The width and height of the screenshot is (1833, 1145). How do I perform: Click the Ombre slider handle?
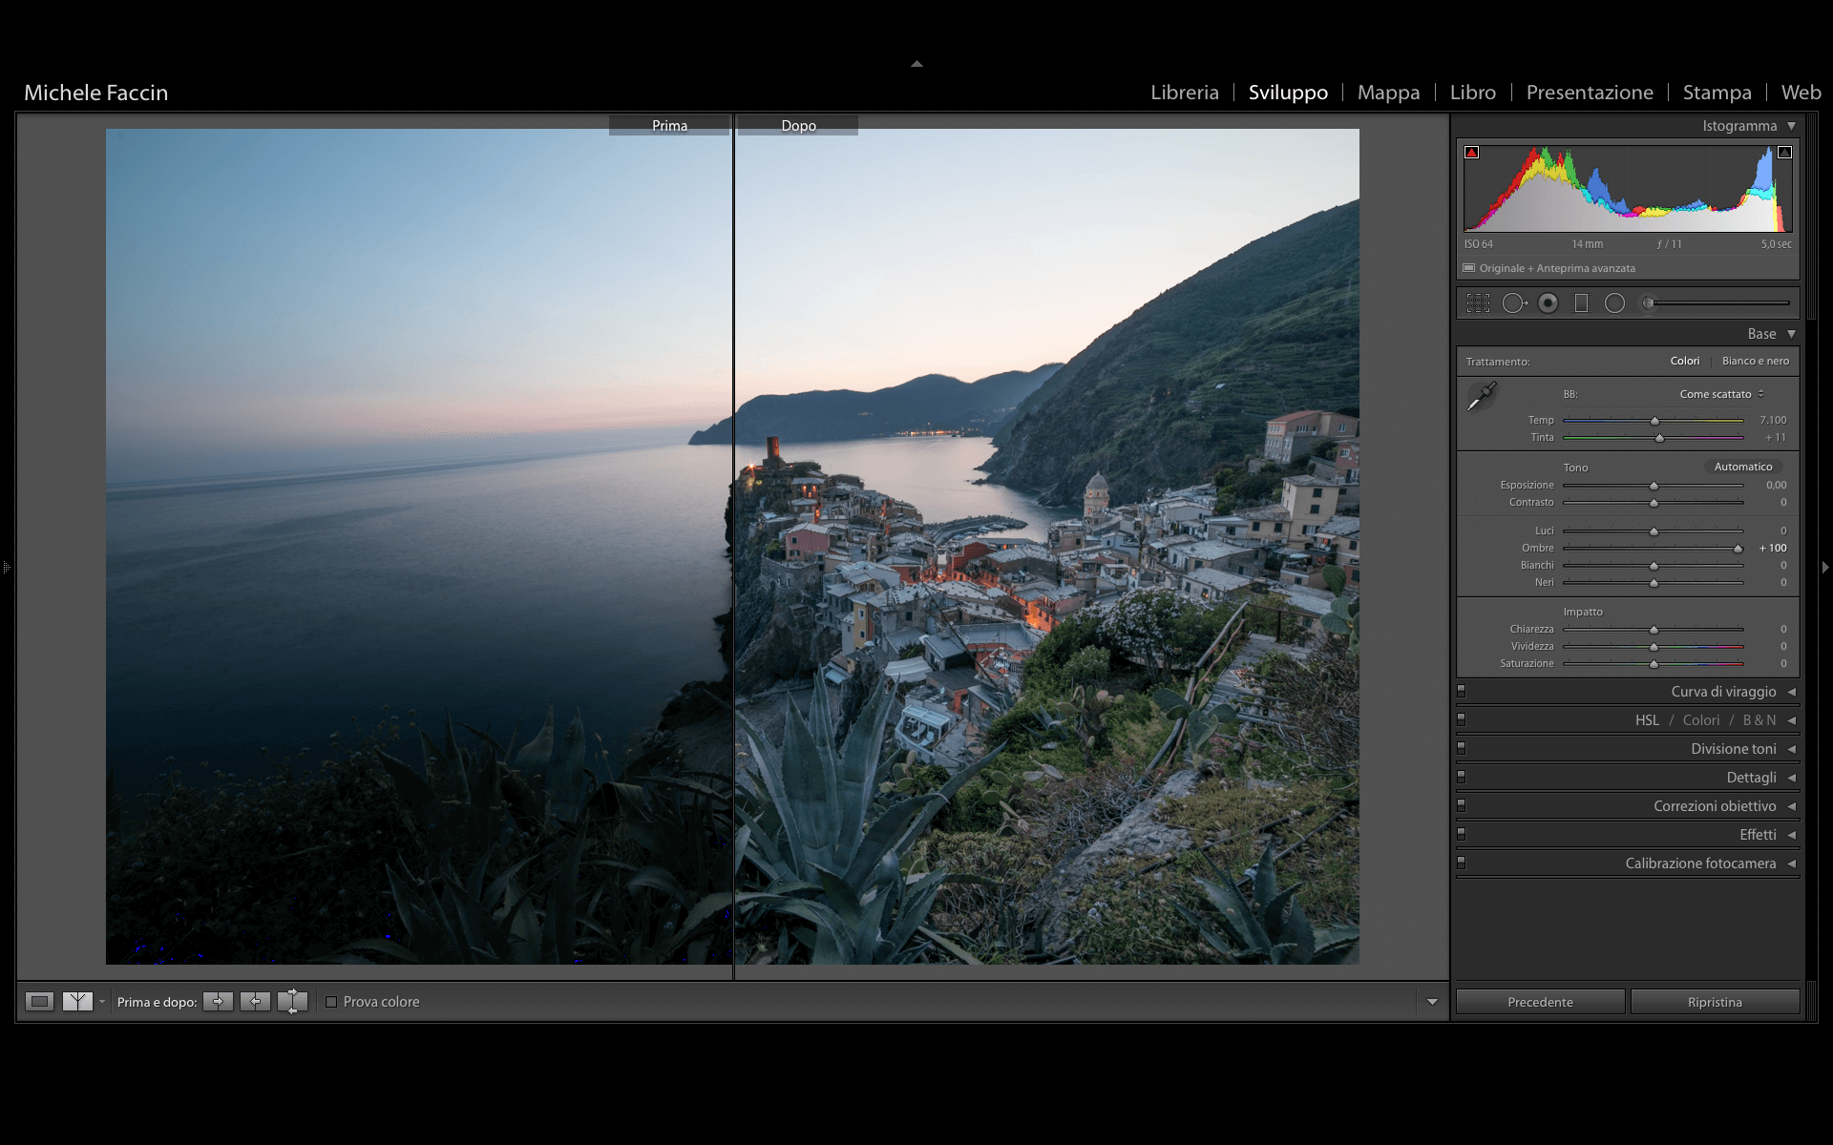(1738, 549)
